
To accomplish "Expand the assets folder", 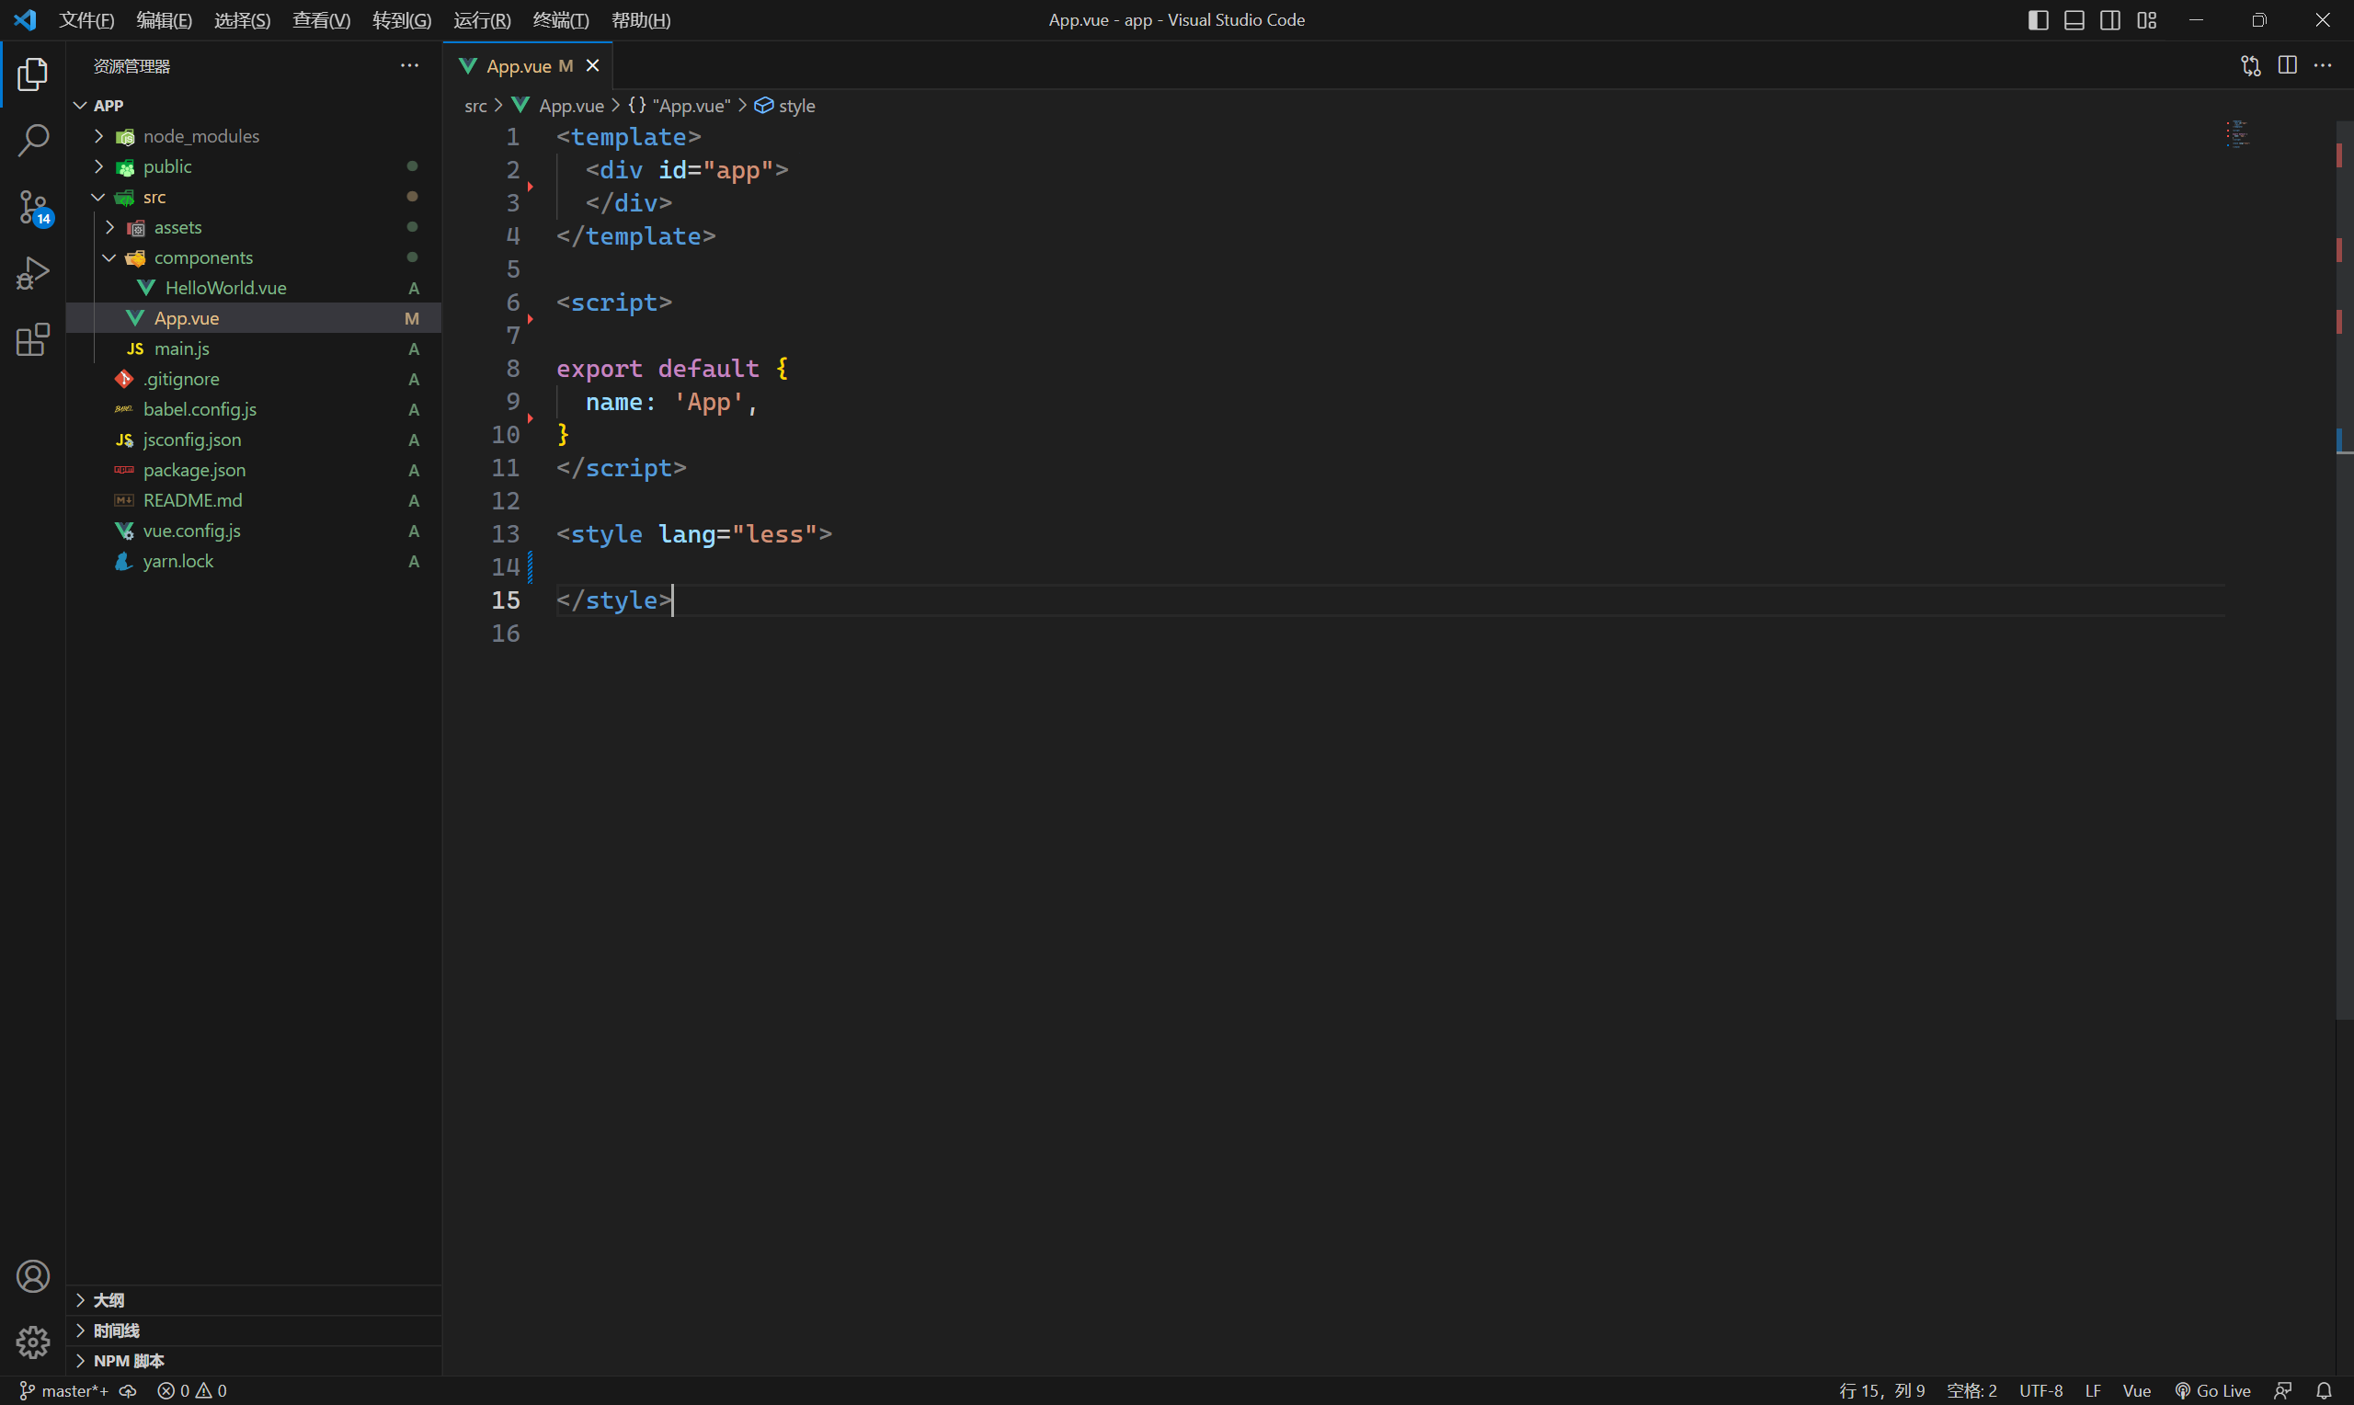I will (x=254, y=227).
